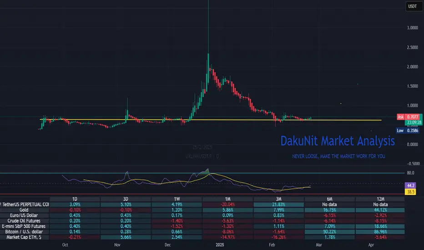
Task: Click the Apr label on time axis
Action: 371,245
